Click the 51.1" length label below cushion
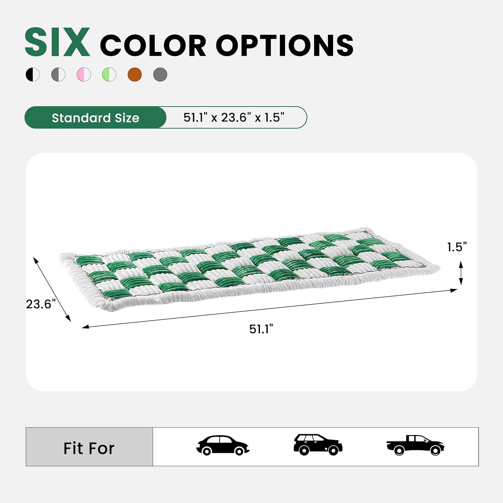Screen dimensions: 503x503 261,329
